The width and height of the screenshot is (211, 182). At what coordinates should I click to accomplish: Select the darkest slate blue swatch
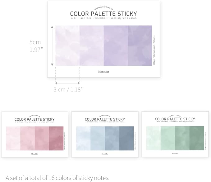(126, 138)
